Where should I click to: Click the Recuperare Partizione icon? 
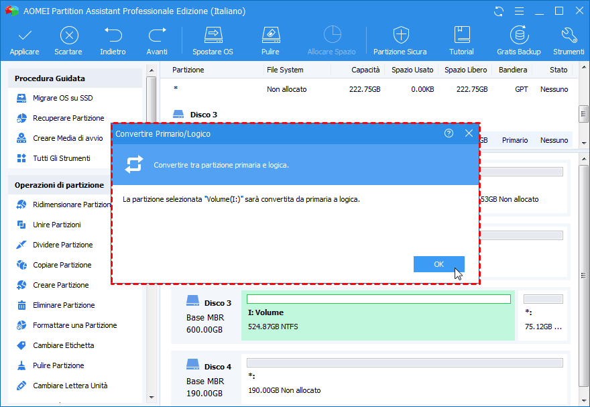(x=21, y=118)
